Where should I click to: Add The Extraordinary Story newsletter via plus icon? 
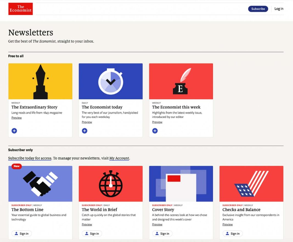pyautogui.click(x=14, y=131)
